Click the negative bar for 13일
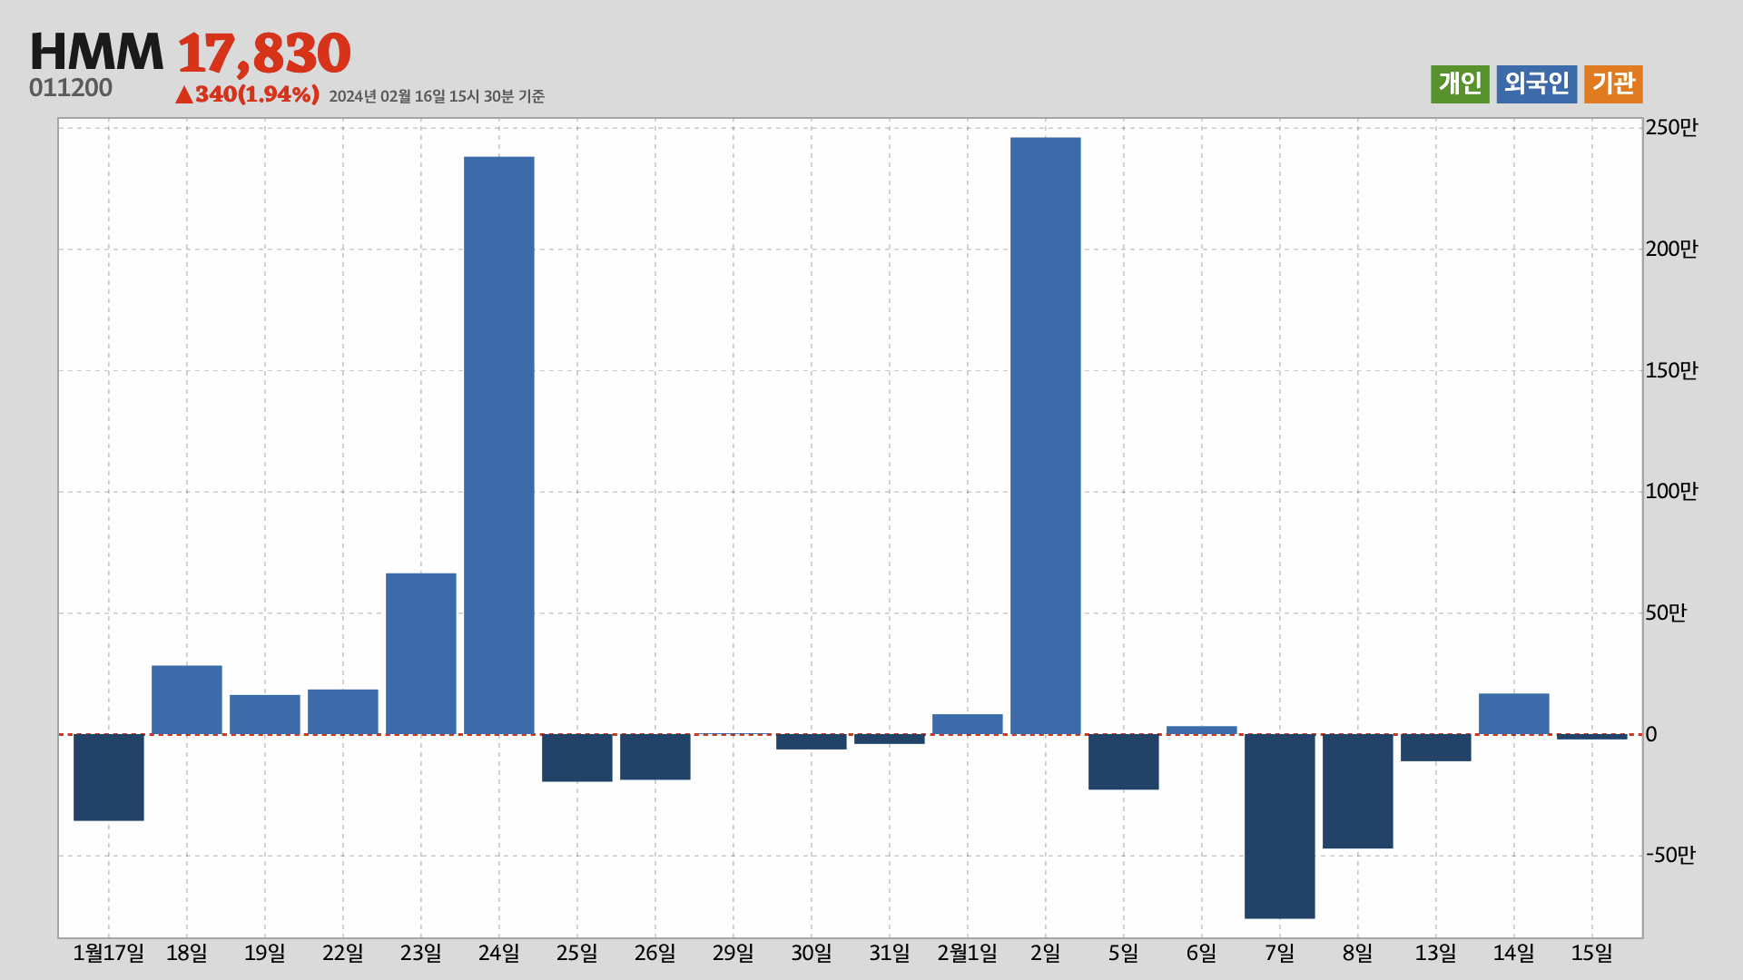Screen dimensions: 1743x980 click(x=1436, y=748)
